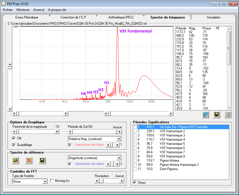The width and height of the screenshot is (239, 195).
Task: Click the graph vertical zoom down arrow
Action: [10, 109]
